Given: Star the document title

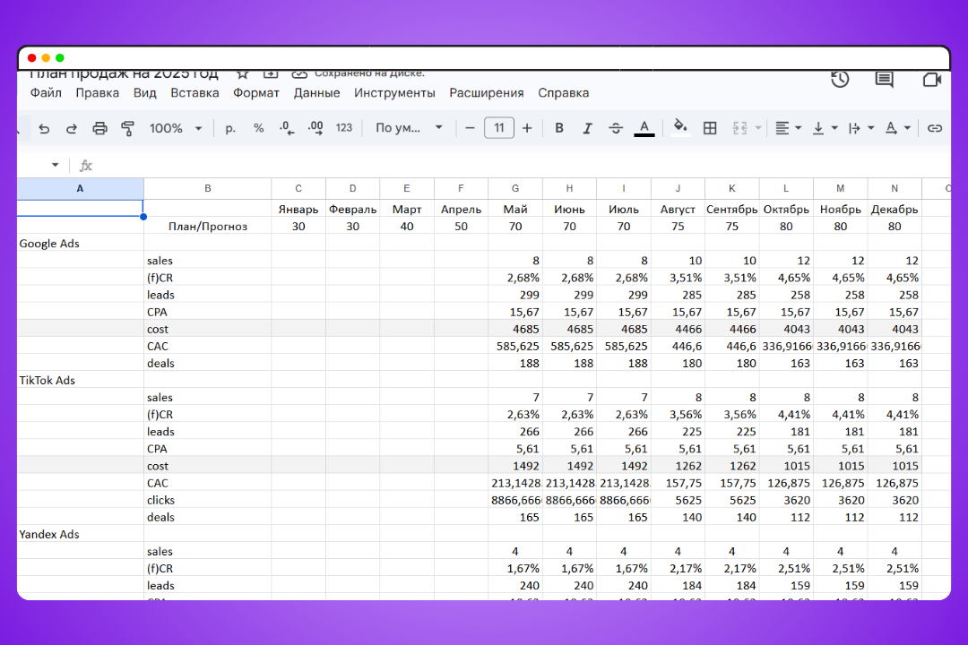Looking at the screenshot, I should (243, 74).
